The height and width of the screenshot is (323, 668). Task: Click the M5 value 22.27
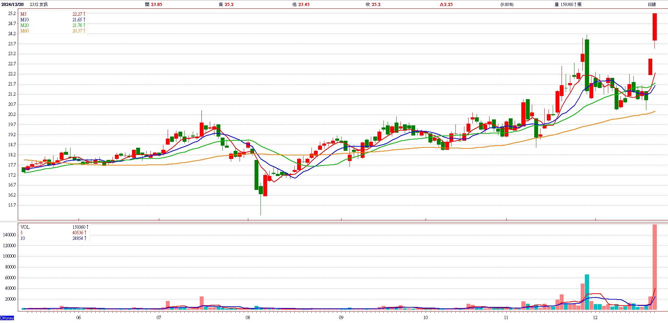click(x=77, y=14)
